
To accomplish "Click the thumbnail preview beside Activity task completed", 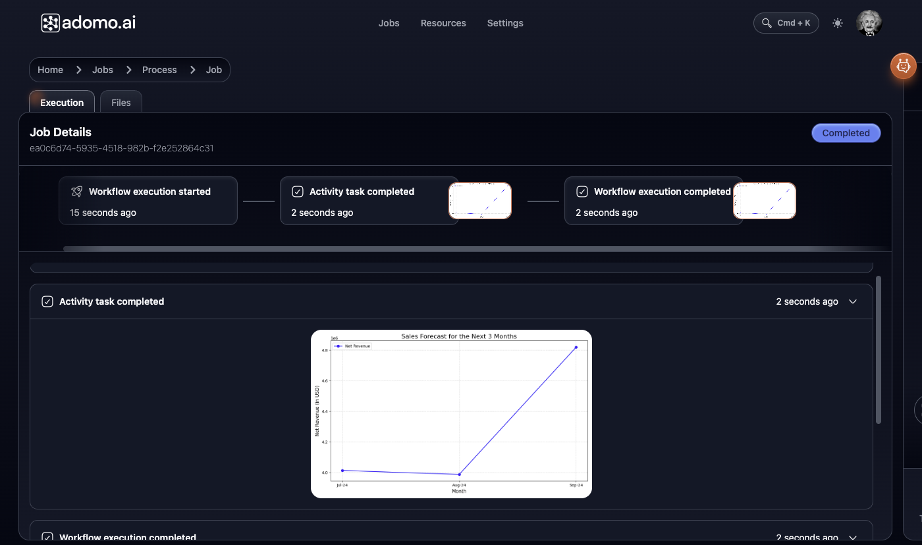I will tap(480, 200).
